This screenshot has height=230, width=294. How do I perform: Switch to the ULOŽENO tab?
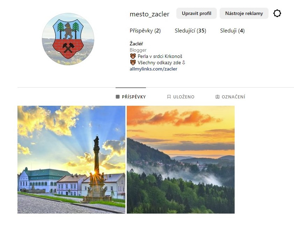coord(181,97)
